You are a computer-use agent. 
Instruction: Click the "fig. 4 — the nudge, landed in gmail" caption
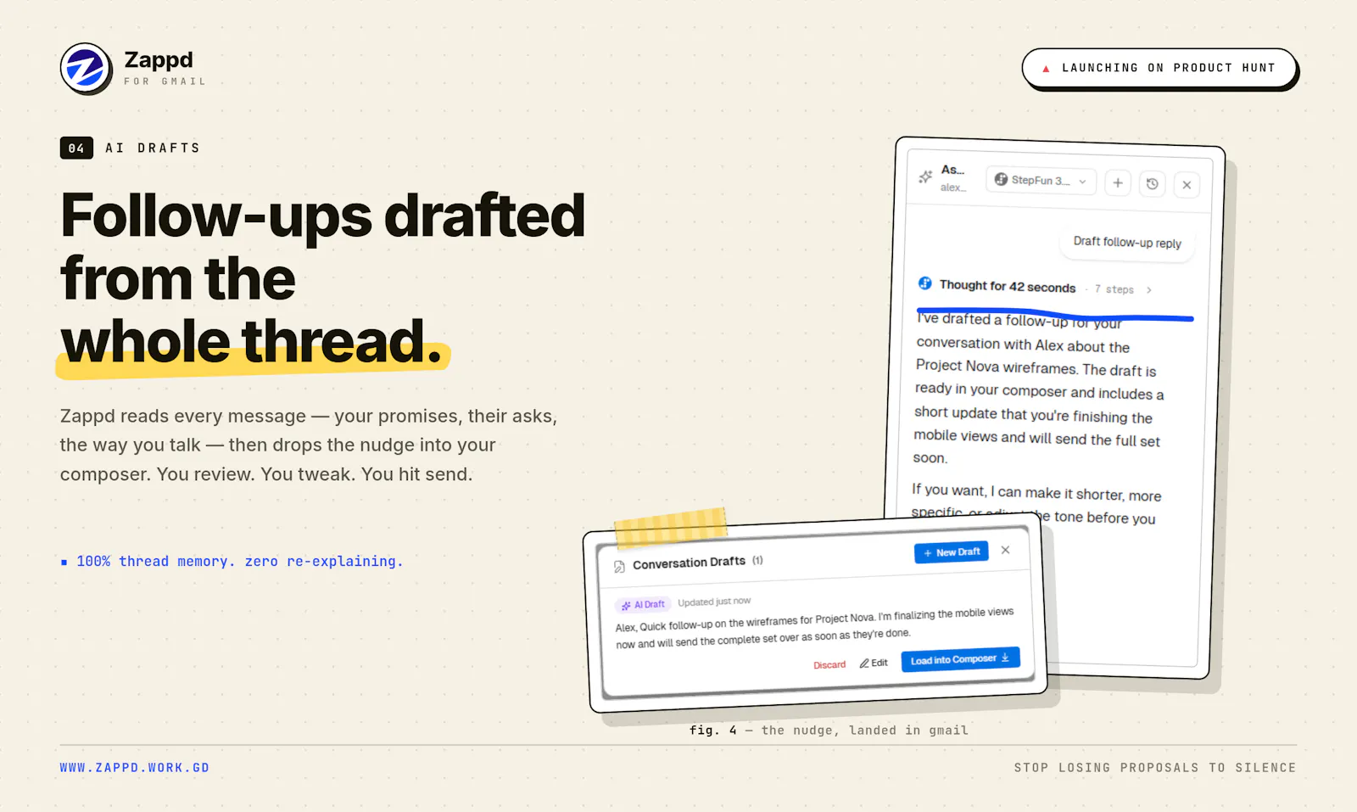tap(829, 731)
